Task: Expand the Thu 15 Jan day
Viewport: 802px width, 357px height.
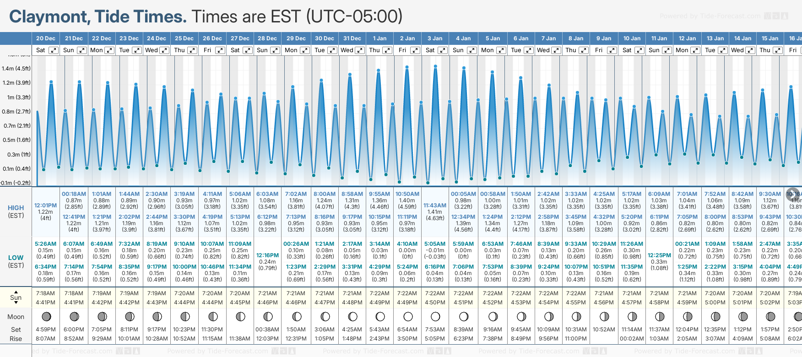Action: pos(778,50)
